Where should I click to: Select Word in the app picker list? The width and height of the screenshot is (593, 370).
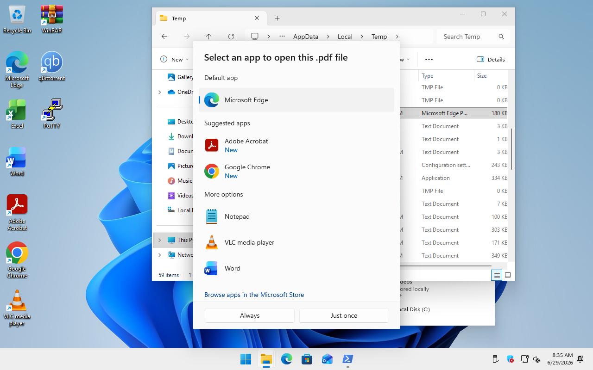click(296, 268)
